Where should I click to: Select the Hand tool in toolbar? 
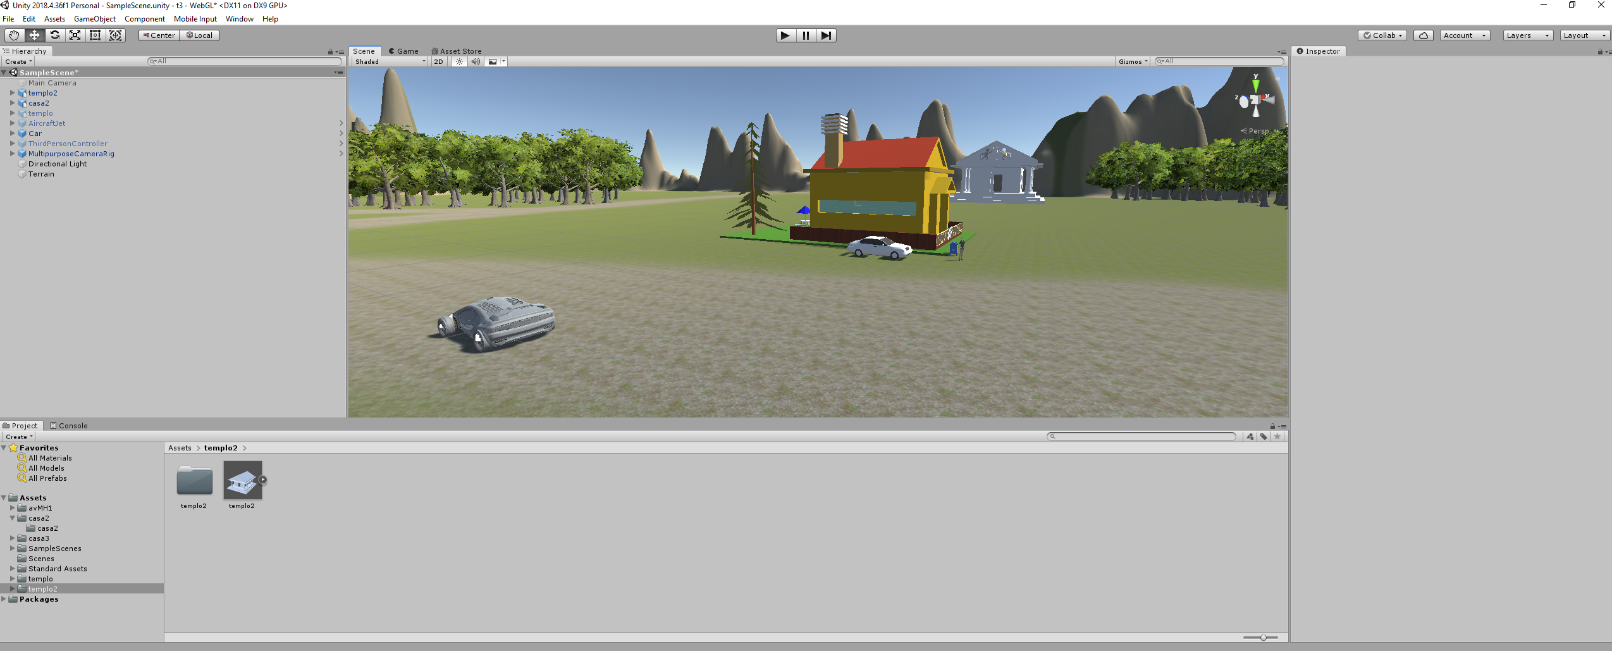[14, 35]
